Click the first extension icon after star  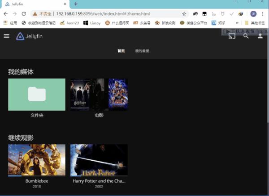(x=195, y=14)
